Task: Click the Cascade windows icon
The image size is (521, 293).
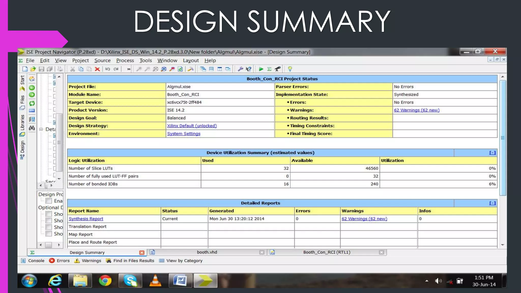Action: (203, 69)
